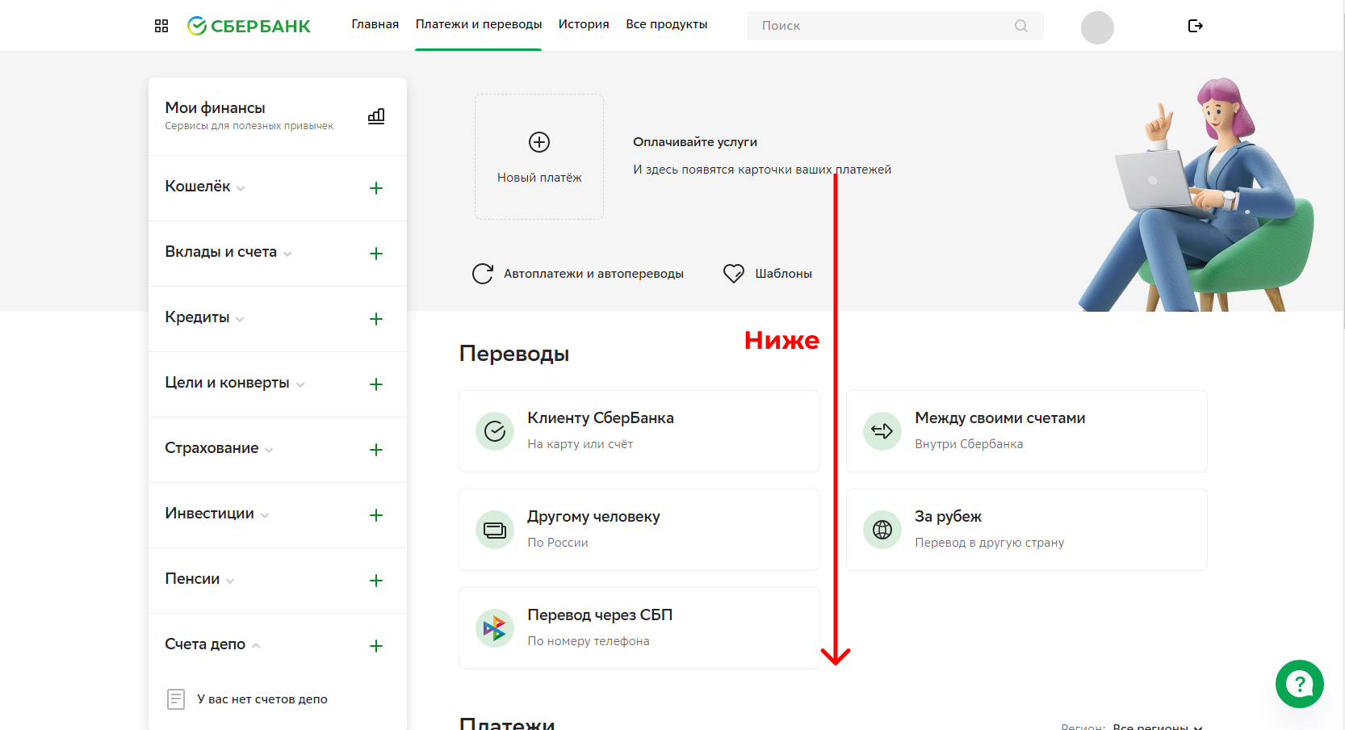Image resolution: width=1345 pixels, height=730 pixels.
Task: Open the История tab
Action: pyautogui.click(x=584, y=24)
